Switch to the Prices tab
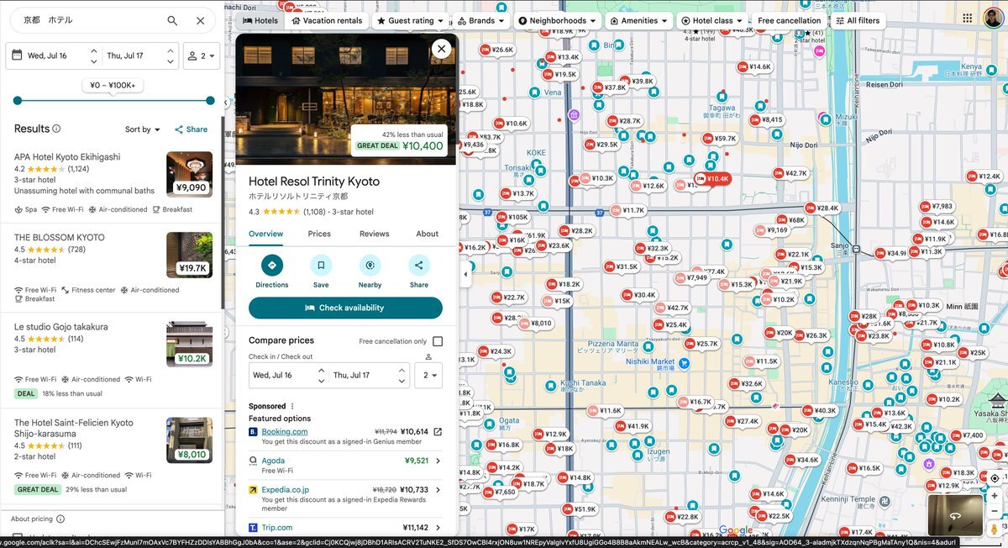 (x=319, y=234)
